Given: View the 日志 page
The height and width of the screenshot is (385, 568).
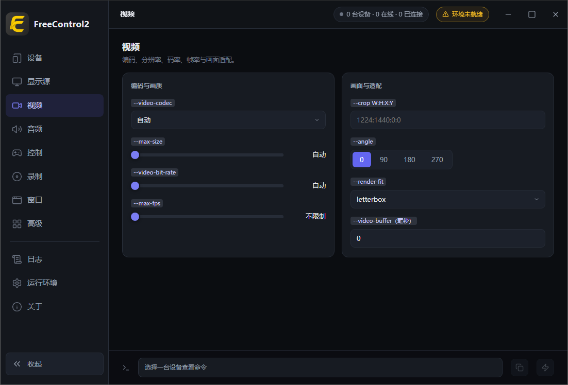Looking at the screenshot, I should click(55, 259).
